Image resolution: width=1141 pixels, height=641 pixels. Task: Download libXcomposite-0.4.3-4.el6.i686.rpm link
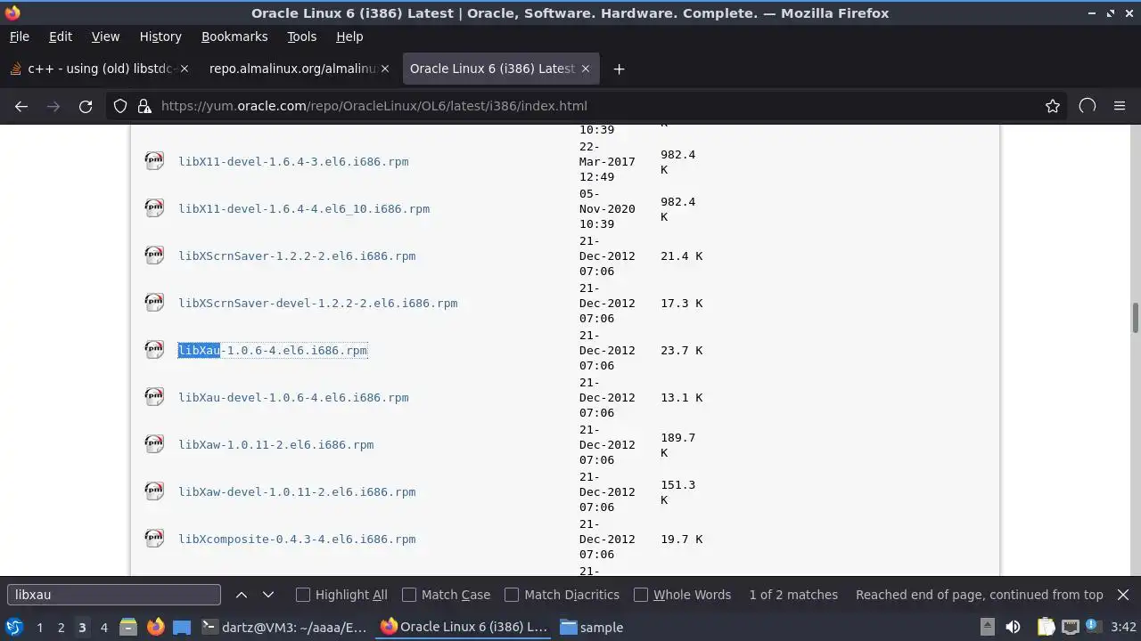297,539
